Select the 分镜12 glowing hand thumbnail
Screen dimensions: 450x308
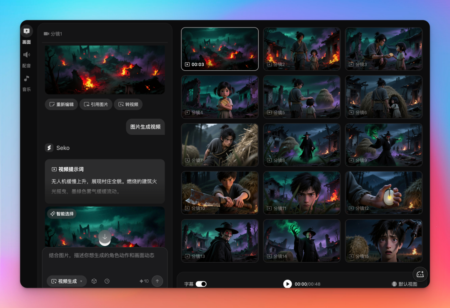pyautogui.click(x=383, y=193)
